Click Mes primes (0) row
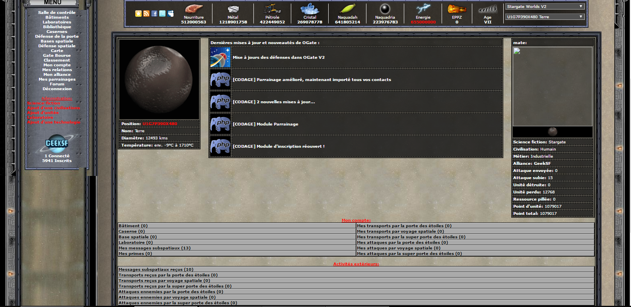 point(237,253)
